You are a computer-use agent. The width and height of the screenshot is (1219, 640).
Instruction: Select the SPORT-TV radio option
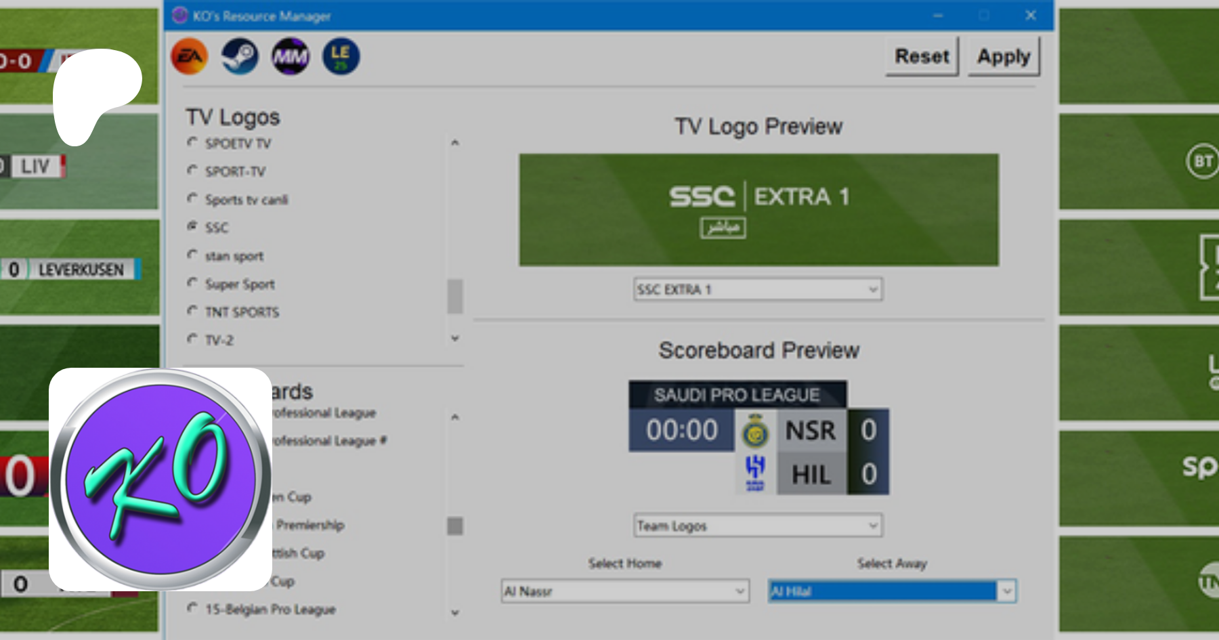point(193,171)
